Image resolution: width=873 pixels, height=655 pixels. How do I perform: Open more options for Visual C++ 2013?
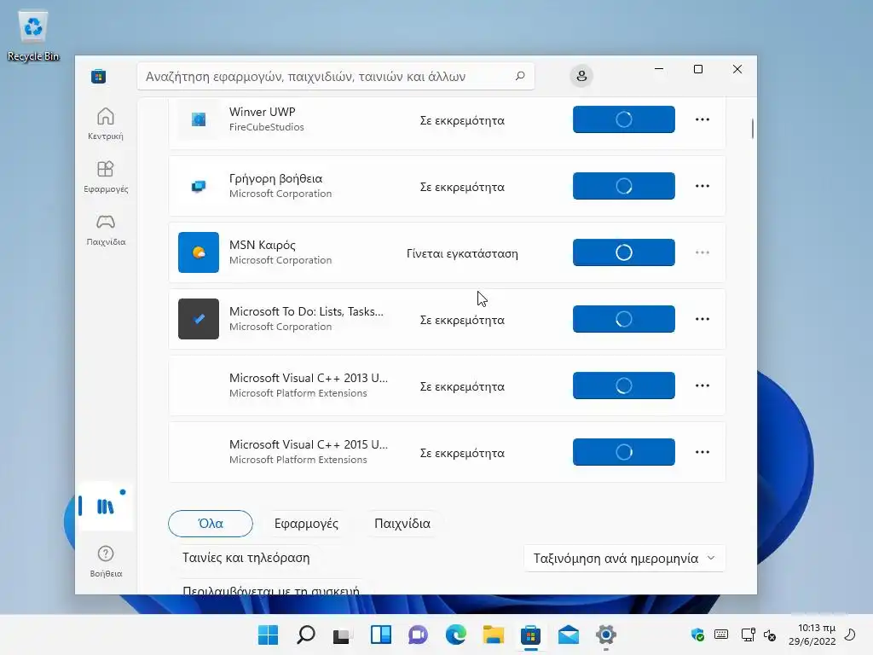[x=702, y=385]
